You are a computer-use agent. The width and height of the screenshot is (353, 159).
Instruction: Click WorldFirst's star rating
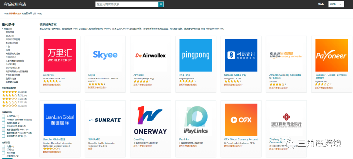pyautogui.click(x=50, y=81)
